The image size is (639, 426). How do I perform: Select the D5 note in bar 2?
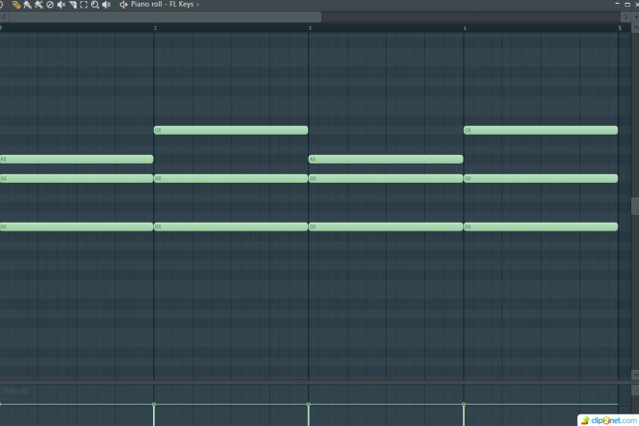[x=230, y=227]
